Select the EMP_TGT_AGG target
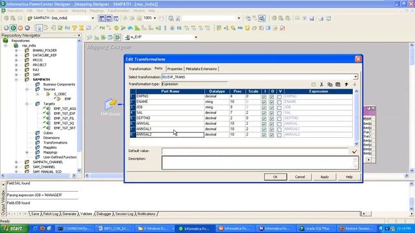 (65, 109)
